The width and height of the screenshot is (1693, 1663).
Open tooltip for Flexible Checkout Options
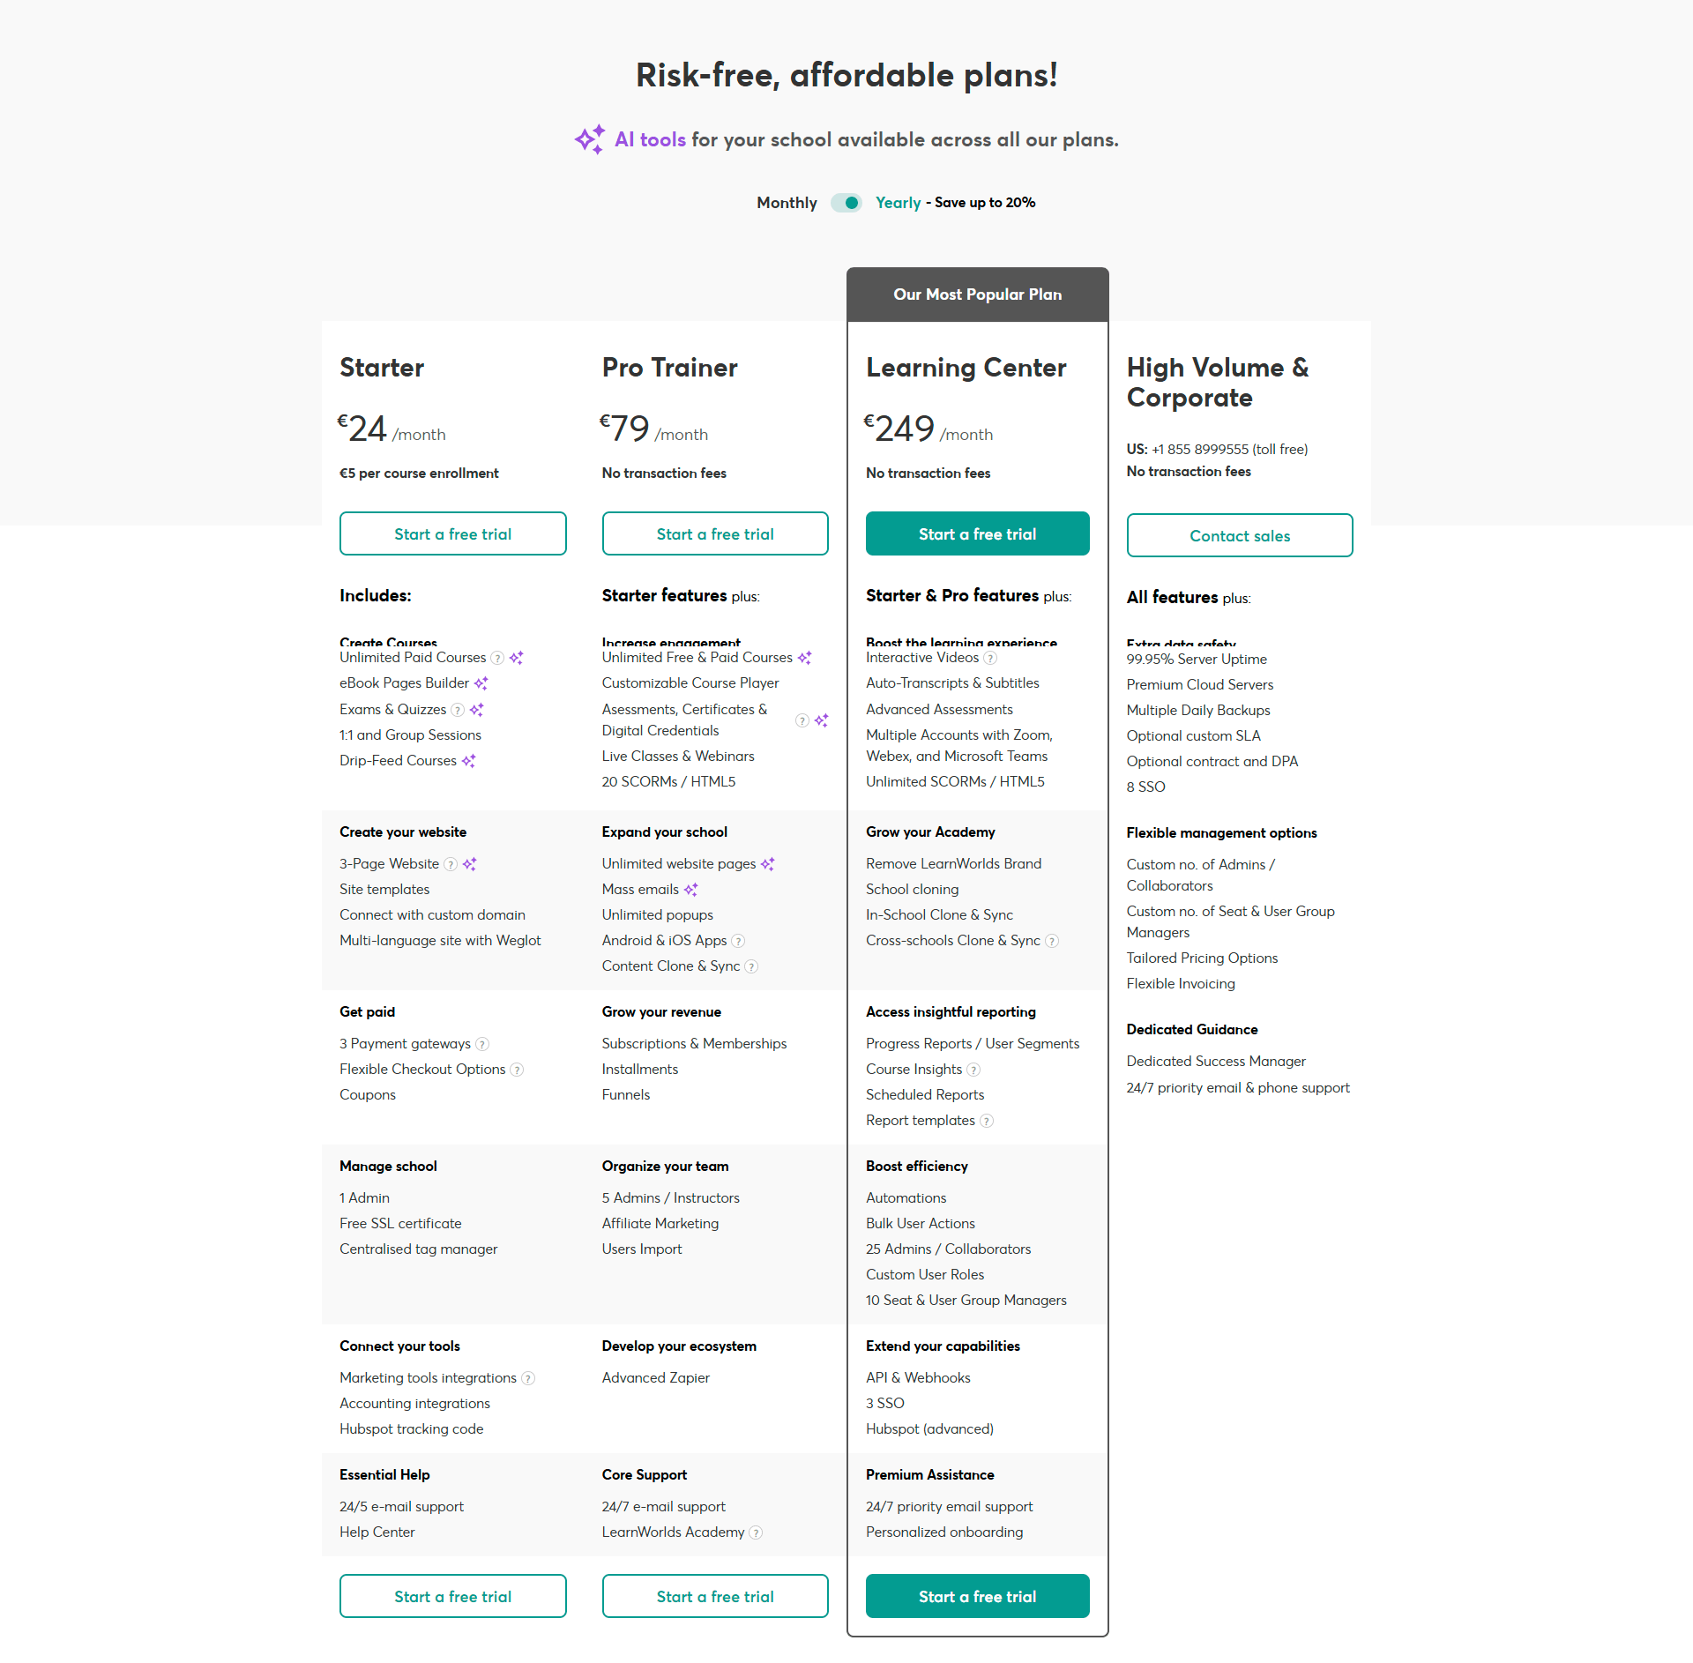pyautogui.click(x=516, y=1070)
